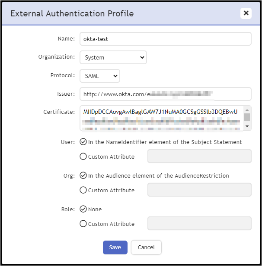The width and height of the screenshot is (262, 266).
Task: Select Audience element option for Org
Action: tap(83, 175)
